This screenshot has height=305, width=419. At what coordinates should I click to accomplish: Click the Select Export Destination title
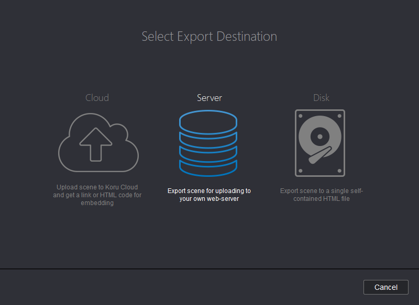coord(209,36)
